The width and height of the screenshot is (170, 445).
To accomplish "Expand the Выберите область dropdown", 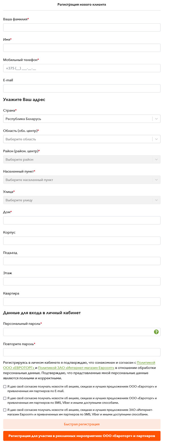I will [82, 139].
